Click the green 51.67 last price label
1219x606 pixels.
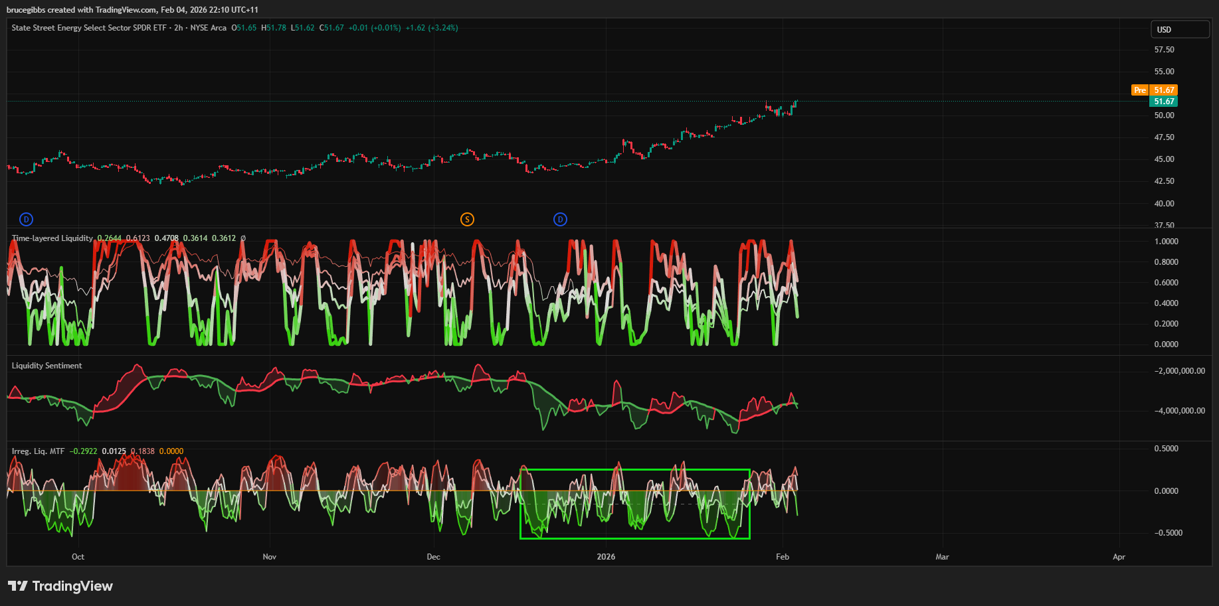1164,102
